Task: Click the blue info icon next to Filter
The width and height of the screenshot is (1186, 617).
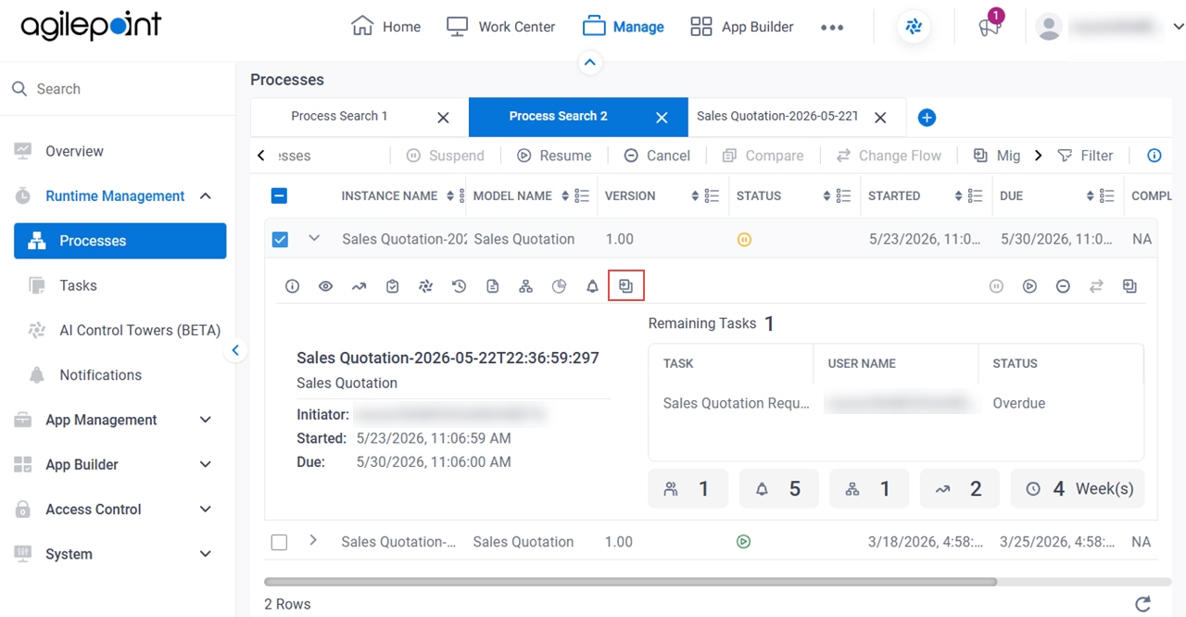Action: (x=1154, y=156)
